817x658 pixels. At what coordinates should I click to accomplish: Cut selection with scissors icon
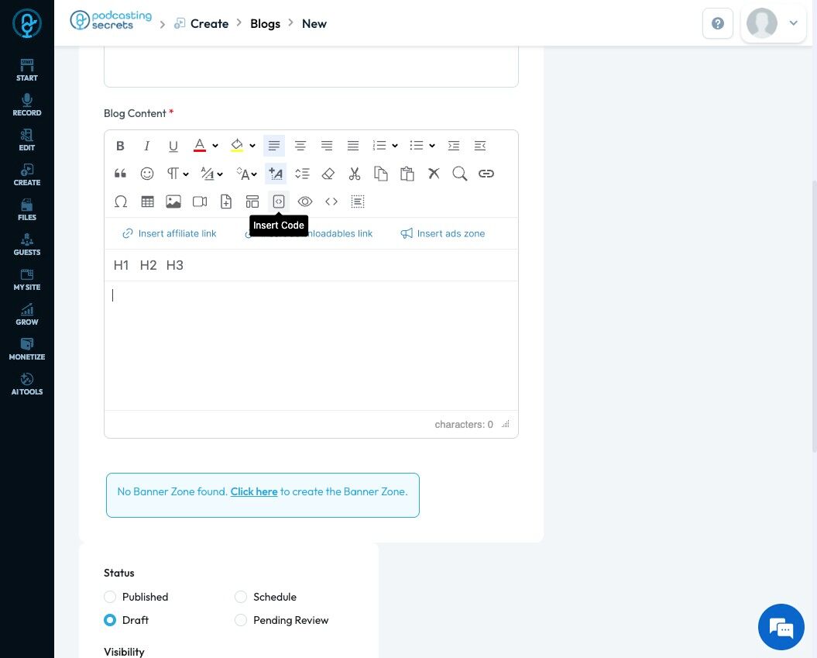tap(355, 174)
